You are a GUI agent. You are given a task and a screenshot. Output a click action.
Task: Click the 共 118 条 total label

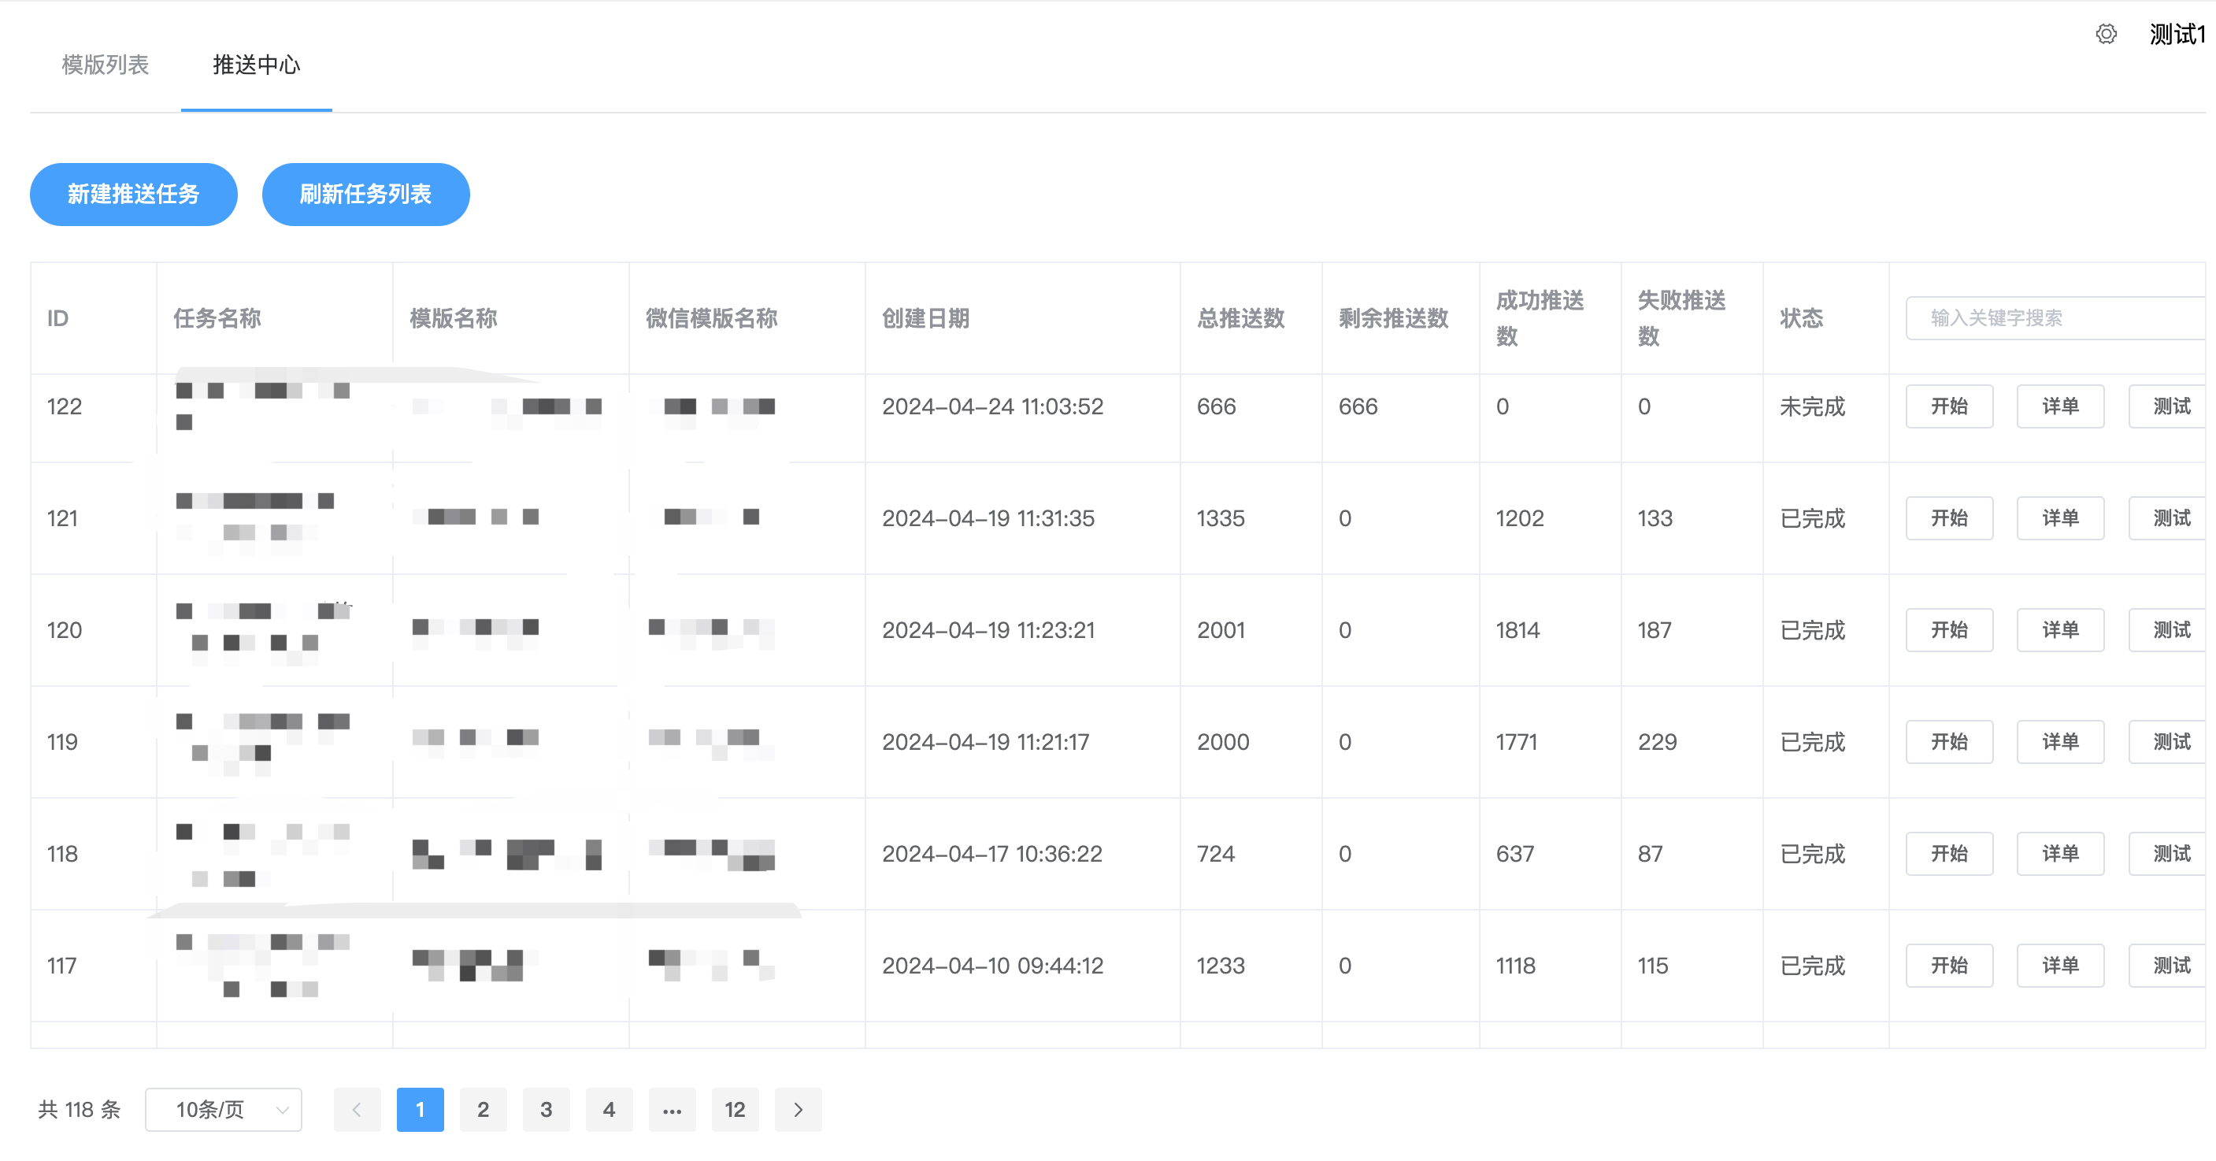click(79, 1109)
